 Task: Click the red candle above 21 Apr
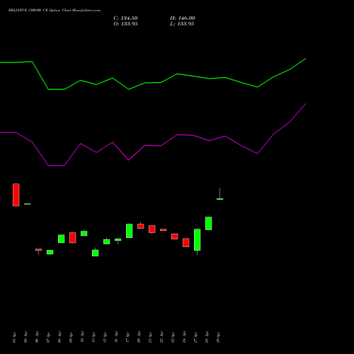[x=152, y=229]
